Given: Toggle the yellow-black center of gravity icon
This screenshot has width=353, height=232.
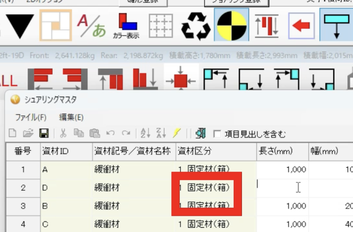Looking at the screenshot, I should coord(232,25).
